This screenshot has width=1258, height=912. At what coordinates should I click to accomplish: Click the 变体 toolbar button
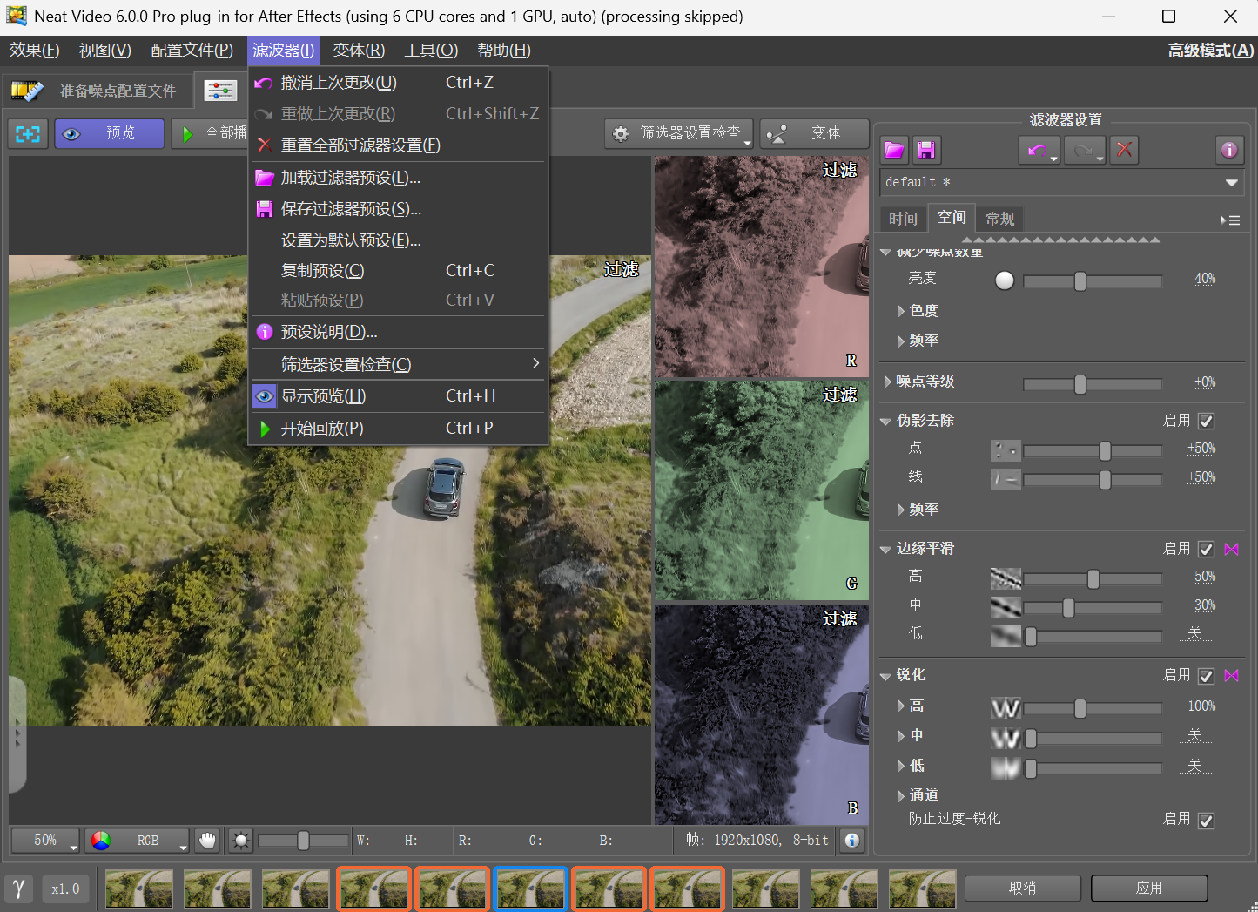coord(814,133)
